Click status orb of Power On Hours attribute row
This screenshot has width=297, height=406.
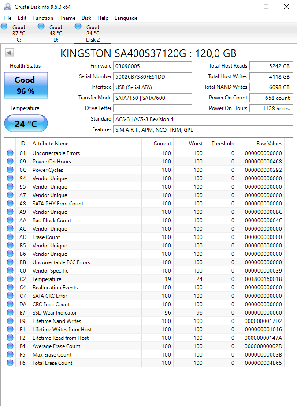point(10,161)
